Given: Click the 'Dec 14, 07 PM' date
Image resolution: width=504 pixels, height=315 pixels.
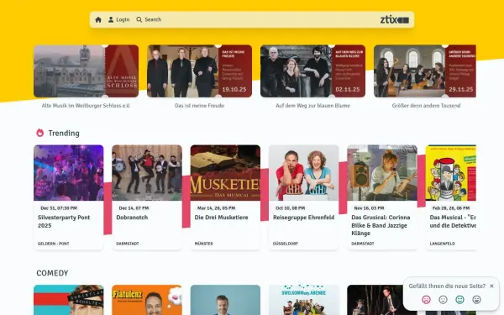Looking at the screenshot, I should tap(134, 208).
